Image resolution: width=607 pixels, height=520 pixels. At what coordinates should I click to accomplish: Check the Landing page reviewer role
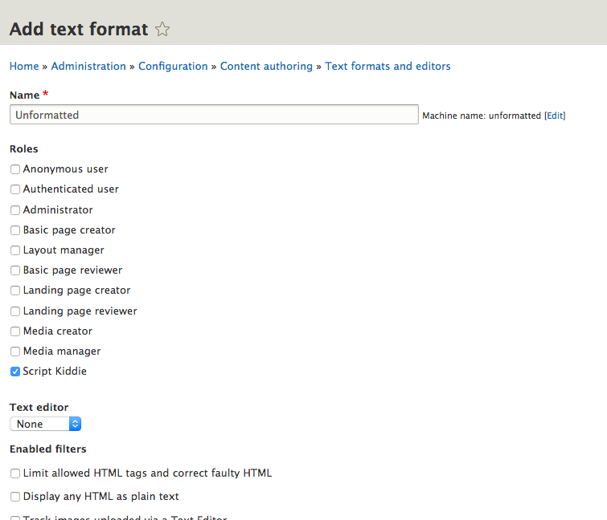click(x=15, y=311)
